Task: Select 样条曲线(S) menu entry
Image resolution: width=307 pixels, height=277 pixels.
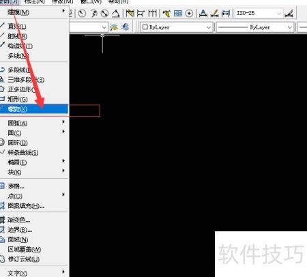Action: click(x=34, y=153)
